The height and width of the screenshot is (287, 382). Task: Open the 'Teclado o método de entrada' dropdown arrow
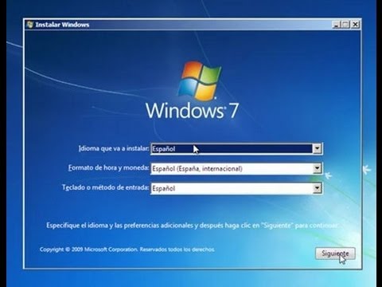[x=317, y=188]
